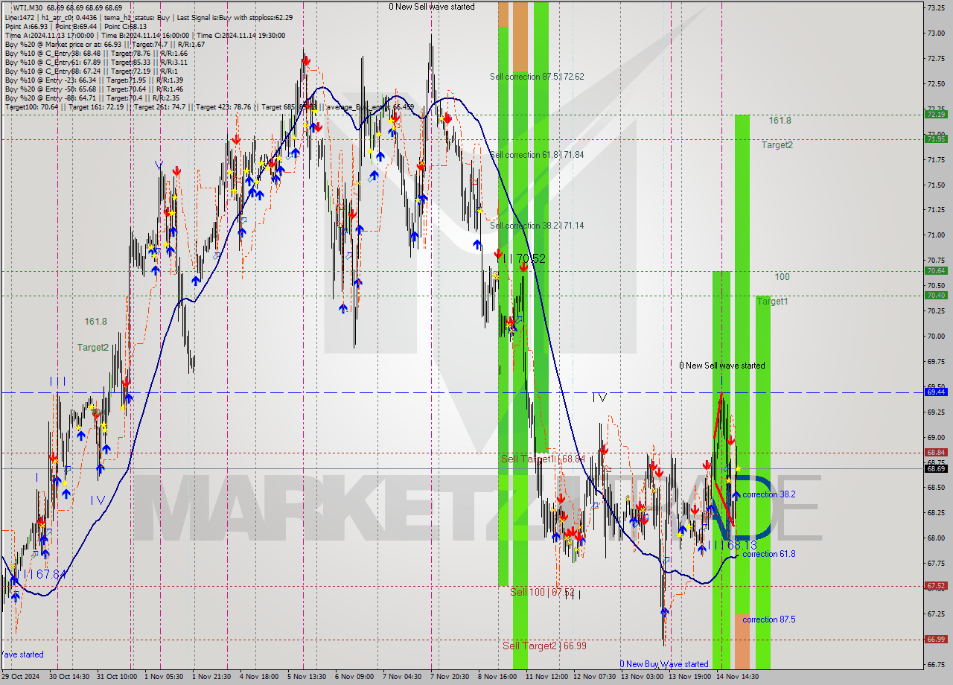Select the 'correction 38.2' blue label
953x685 pixels.
[x=768, y=494]
